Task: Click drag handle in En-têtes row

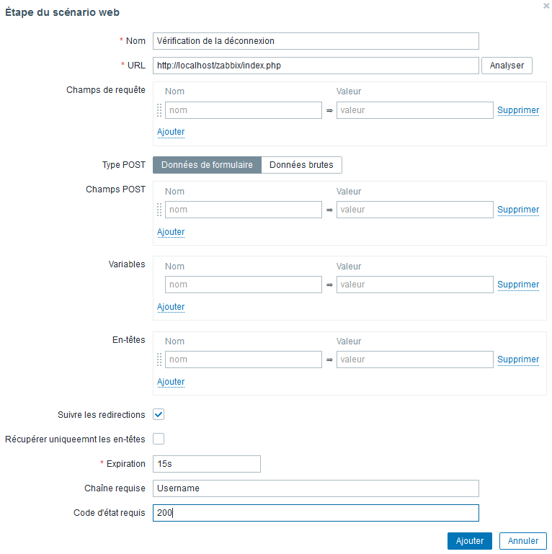Action: 159,359
